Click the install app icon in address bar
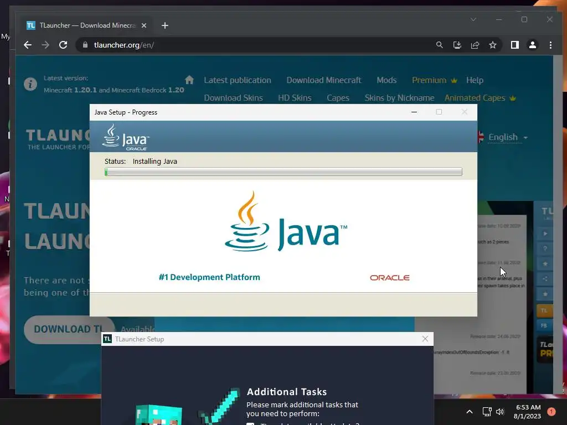 pos(457,45)
